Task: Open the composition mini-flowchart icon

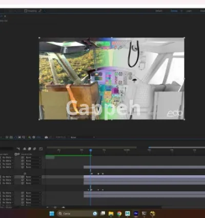Action: pyautogui.click(x=18, y=149)
